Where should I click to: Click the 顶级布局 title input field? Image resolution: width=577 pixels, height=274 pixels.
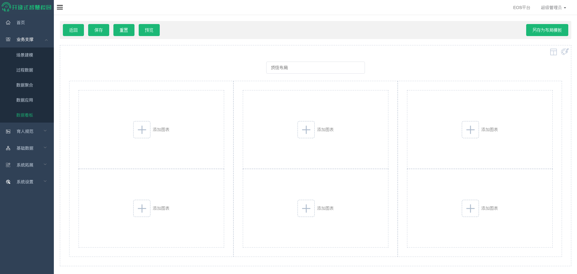coord(316,68)
